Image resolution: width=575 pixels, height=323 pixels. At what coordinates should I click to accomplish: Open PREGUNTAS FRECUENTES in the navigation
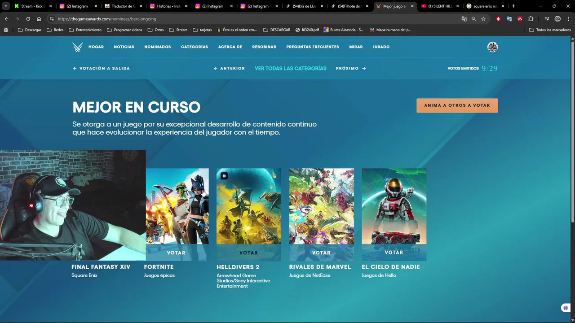coord(313,47)
